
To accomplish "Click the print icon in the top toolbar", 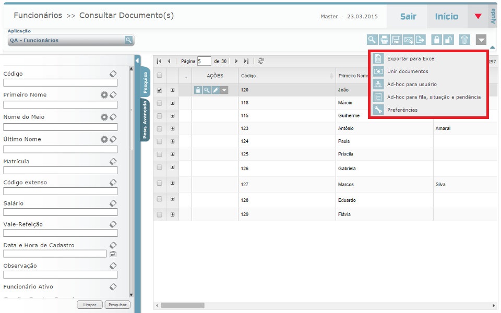I will point(384,40).
